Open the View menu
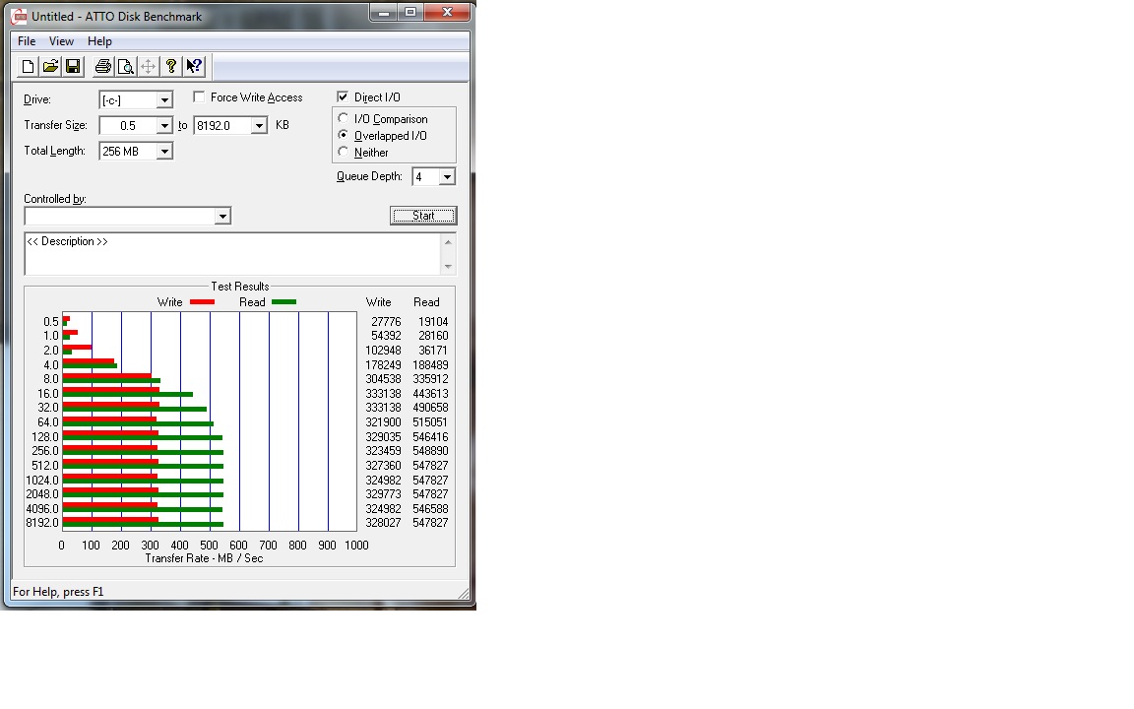 coord(61,41)
